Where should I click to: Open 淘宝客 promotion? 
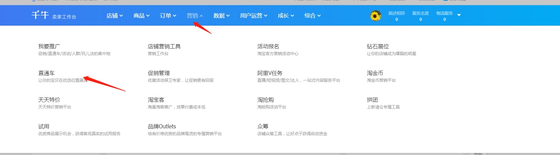click(x=156, y=100)
